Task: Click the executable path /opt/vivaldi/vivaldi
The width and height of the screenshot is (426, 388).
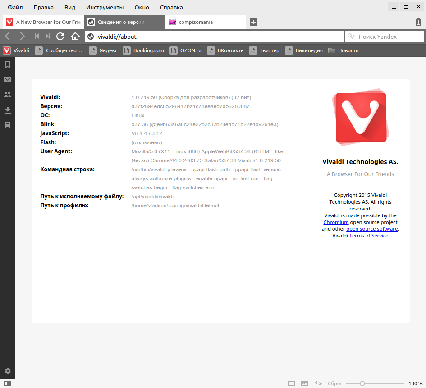Action: click(x=152, y=196)
